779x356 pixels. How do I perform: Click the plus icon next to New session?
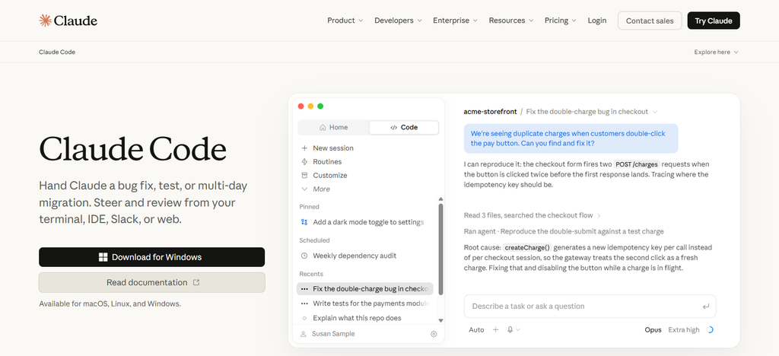[304, 148]
